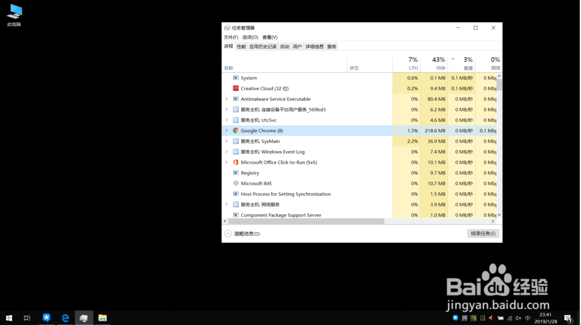Open Microsoft Edge from the taskbar

click(x=65, y=318)
